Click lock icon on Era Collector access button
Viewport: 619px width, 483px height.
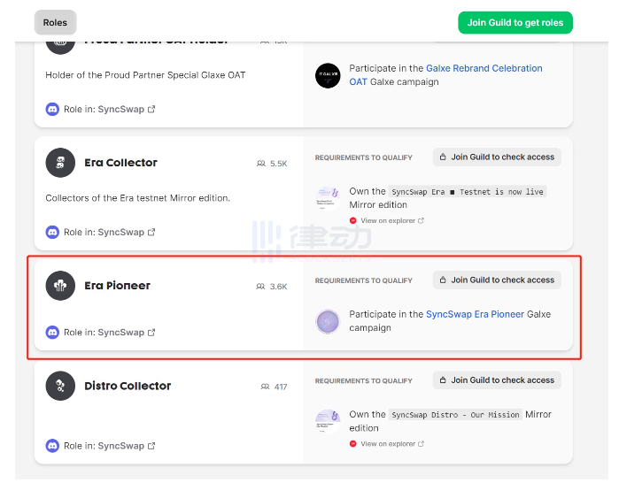(443, 157)
